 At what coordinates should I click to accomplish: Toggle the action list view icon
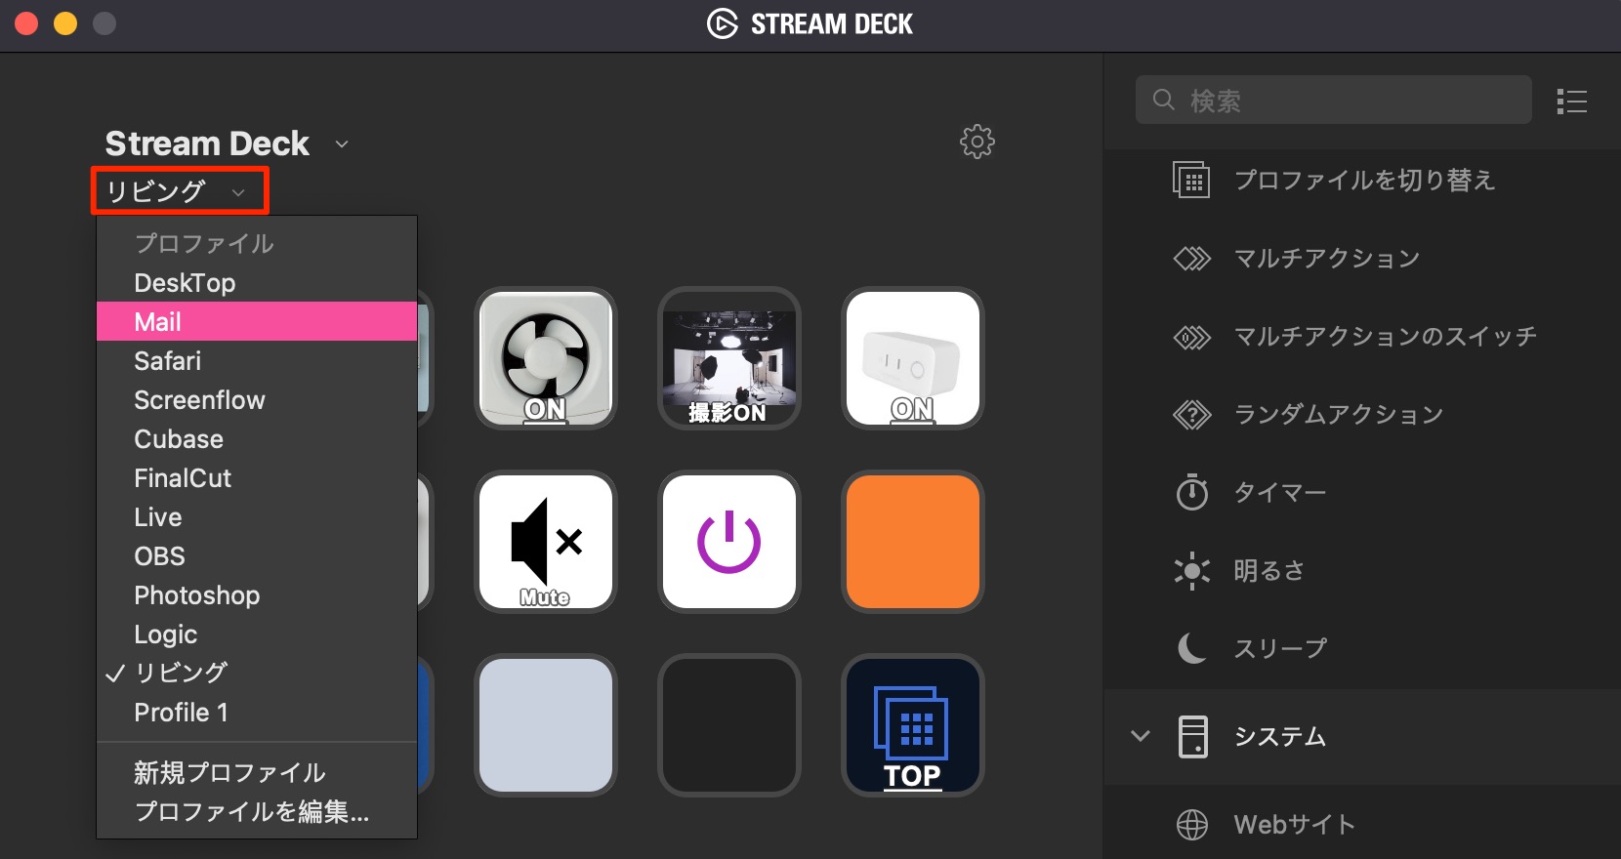coord(1571,101)
